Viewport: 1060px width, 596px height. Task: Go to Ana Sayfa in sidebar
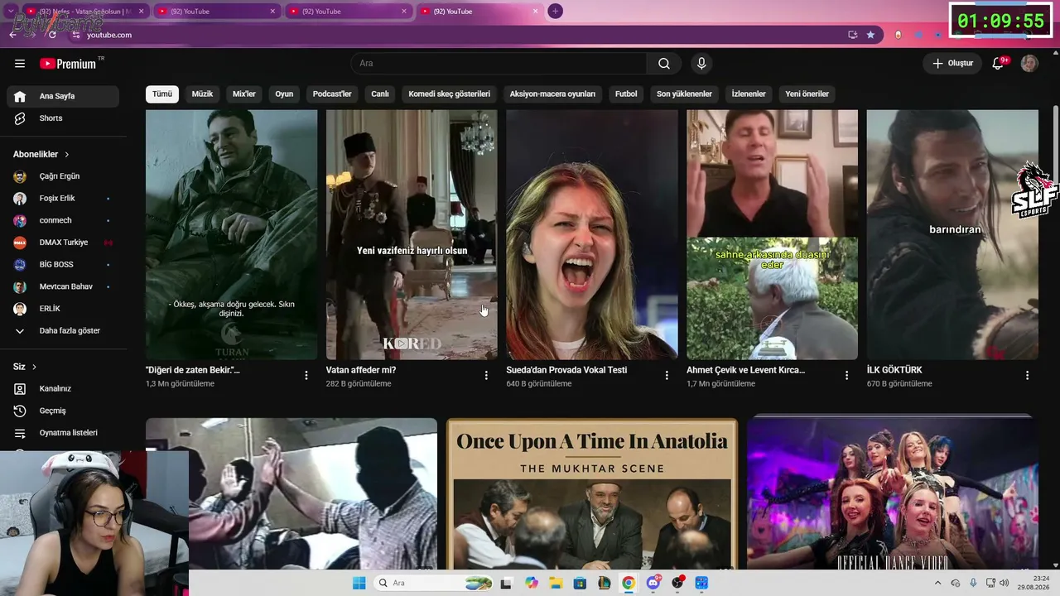[x=63, y=96]
